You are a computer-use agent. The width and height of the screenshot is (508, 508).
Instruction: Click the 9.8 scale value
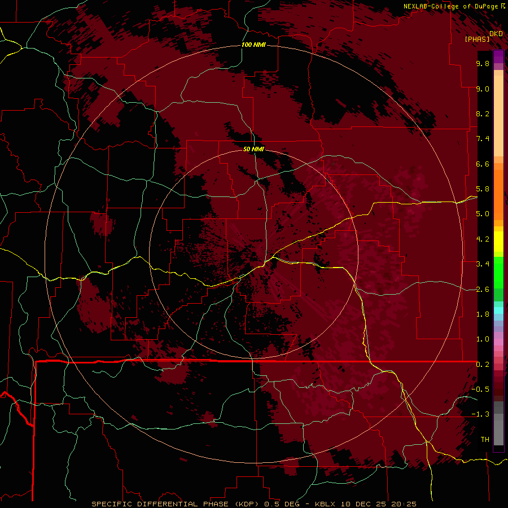tap(483, 63)
